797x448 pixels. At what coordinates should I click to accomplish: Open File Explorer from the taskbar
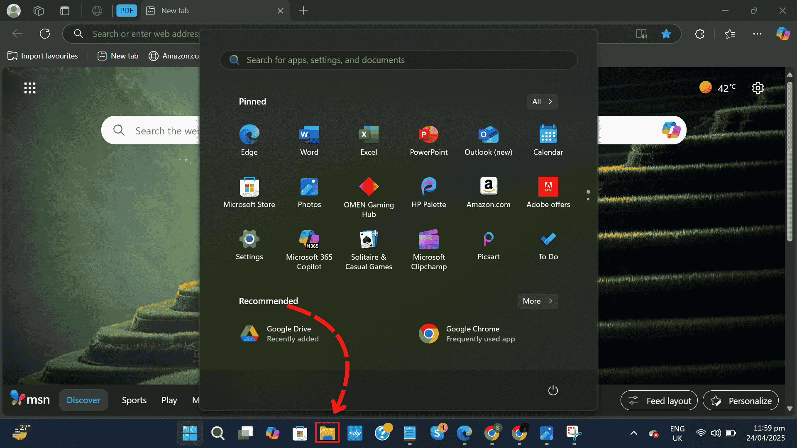(327, 433)
